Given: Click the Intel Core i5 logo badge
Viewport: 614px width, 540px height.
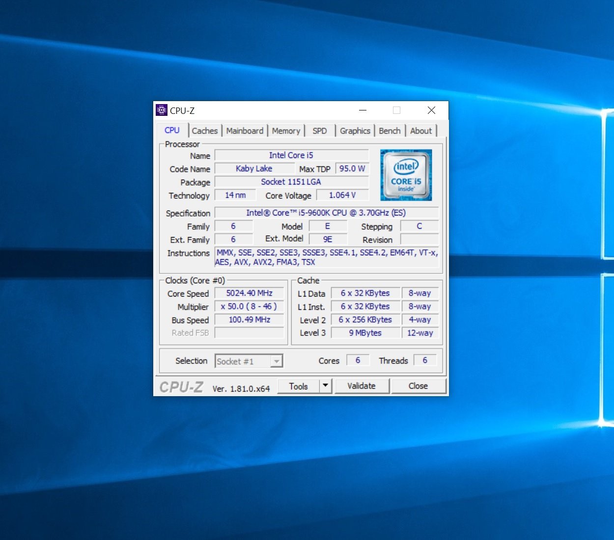Looking at the screenshot, I should coord(406,175).
